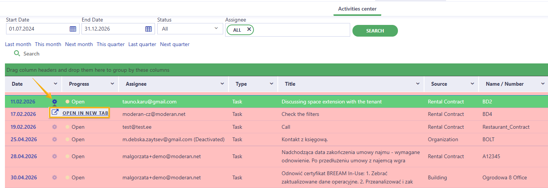548x188 pixels.
Task: Click the magnifier search icon
Action: [x=17, y=54]
